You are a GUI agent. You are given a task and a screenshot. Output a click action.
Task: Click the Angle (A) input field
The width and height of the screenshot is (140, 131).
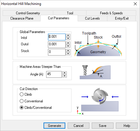54,74
